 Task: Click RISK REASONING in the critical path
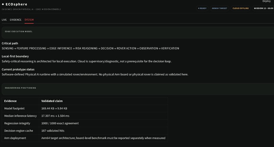[x=86, y=48]
